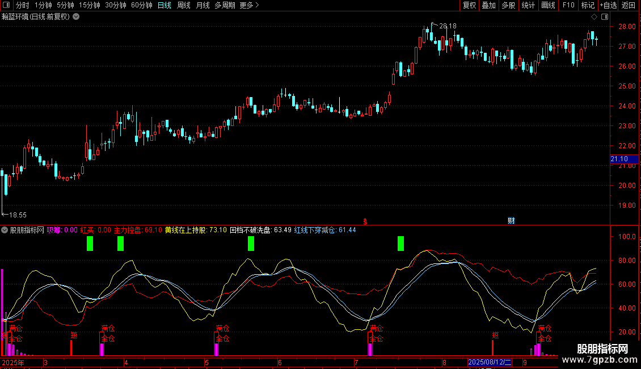Open the 统计 statistics tool
Viewport: 641px width, 369px height.
[x=528, y=5]
